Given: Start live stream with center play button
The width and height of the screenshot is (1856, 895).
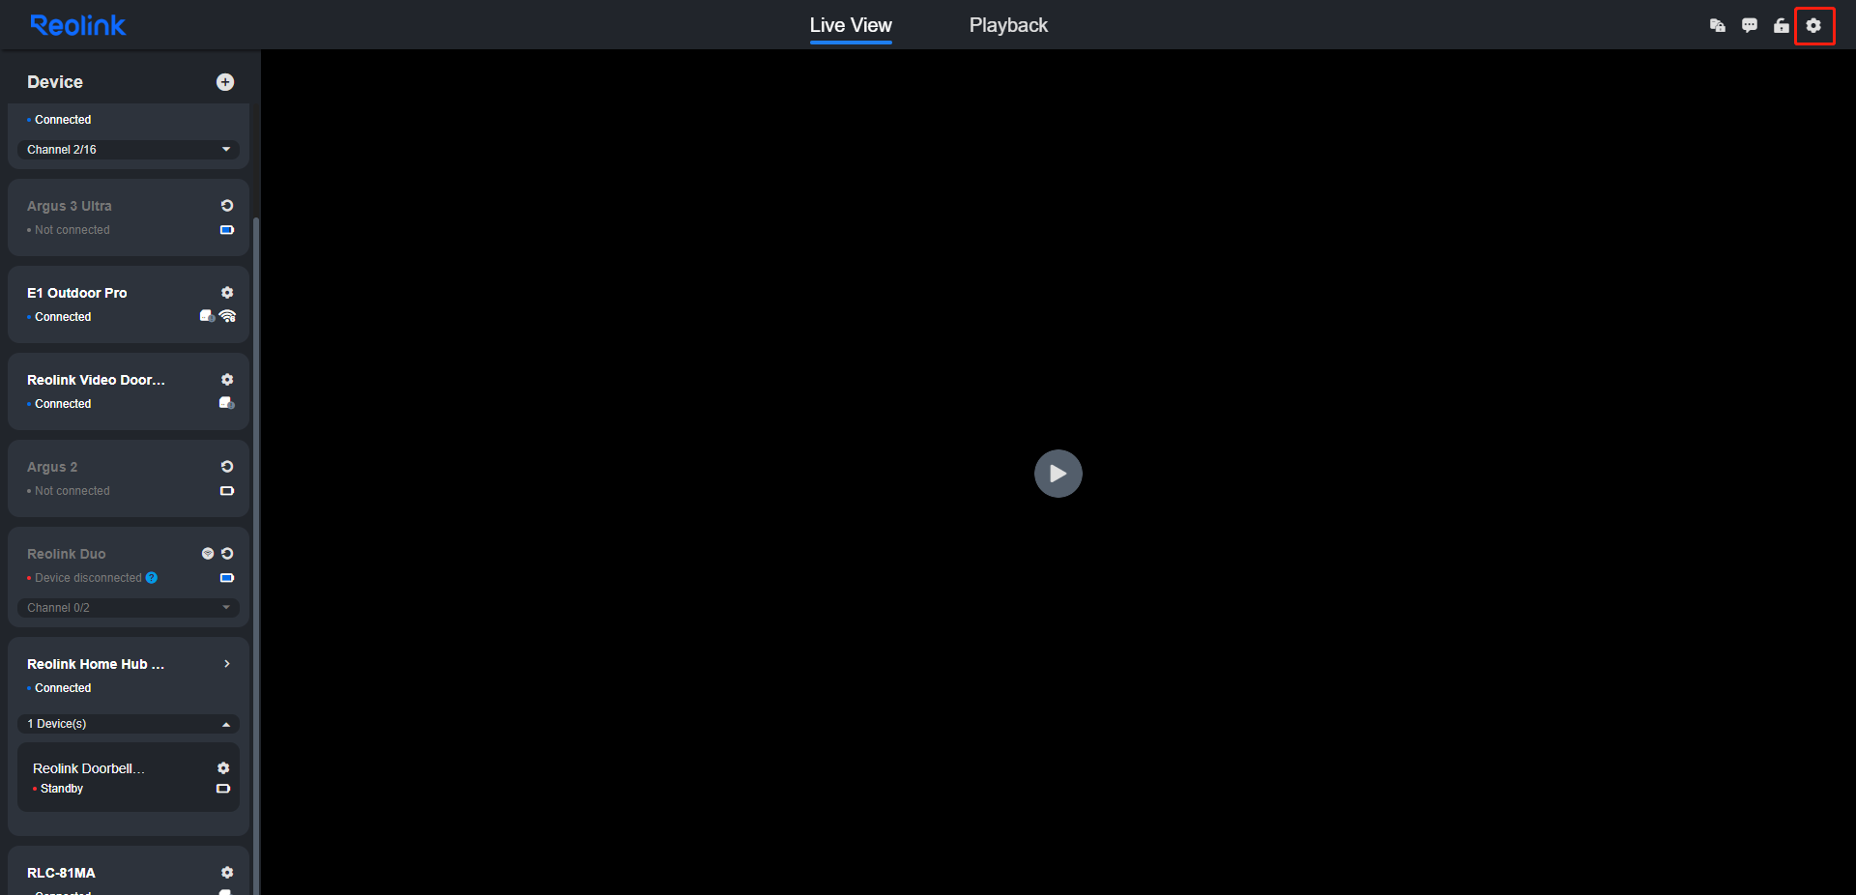Looking at the screenshot, I should [1058, 474].
